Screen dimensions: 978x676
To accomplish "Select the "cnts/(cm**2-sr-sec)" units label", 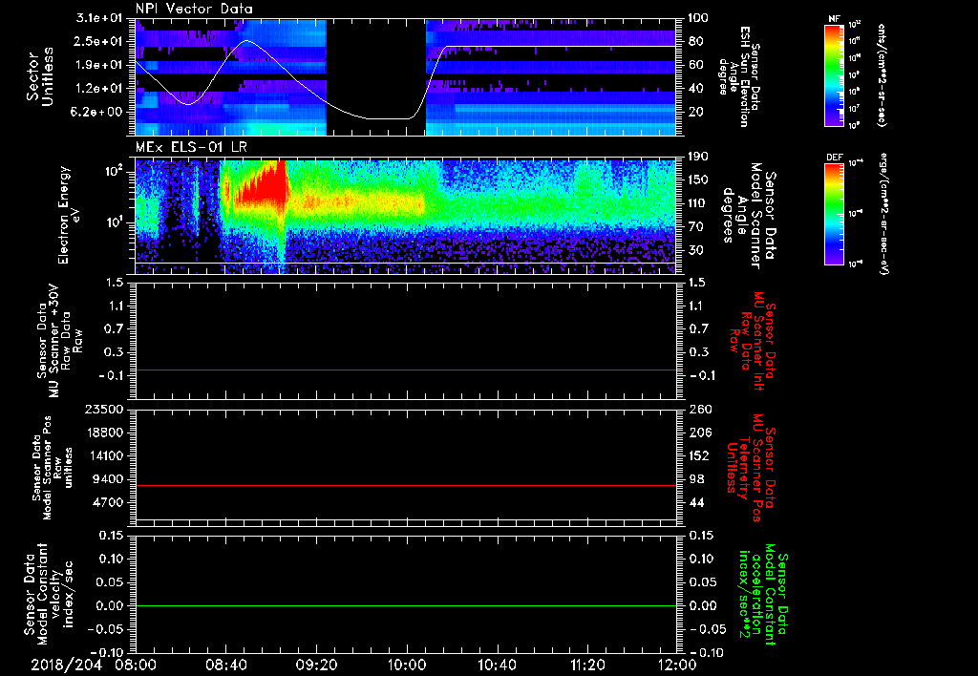I will point(882,74).
